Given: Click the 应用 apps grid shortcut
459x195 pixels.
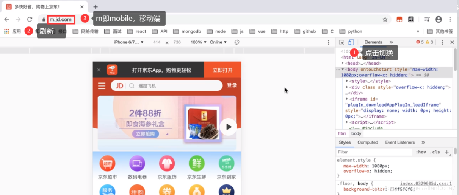Looking at the screenshot, I should pyautogui.click(x=13, y=31).
